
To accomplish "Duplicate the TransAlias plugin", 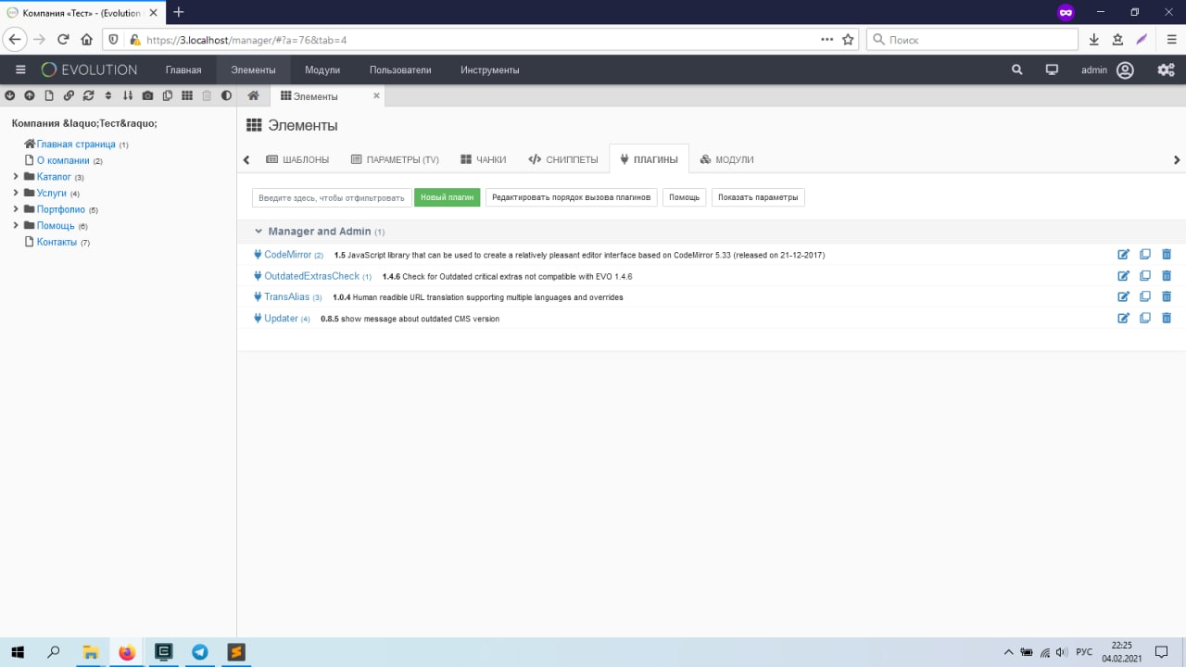I will (x=1145, y=297).
